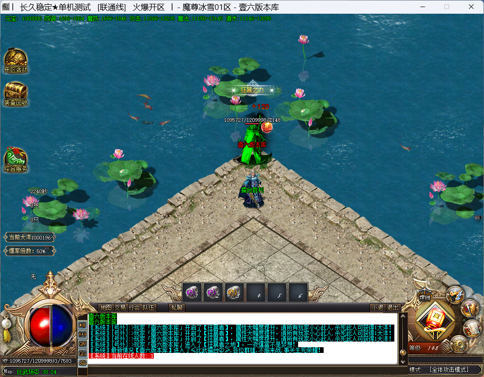The image size is (484, 377).
Task: Open the red 商 lantern shop
Action: [x=435, y=319]
